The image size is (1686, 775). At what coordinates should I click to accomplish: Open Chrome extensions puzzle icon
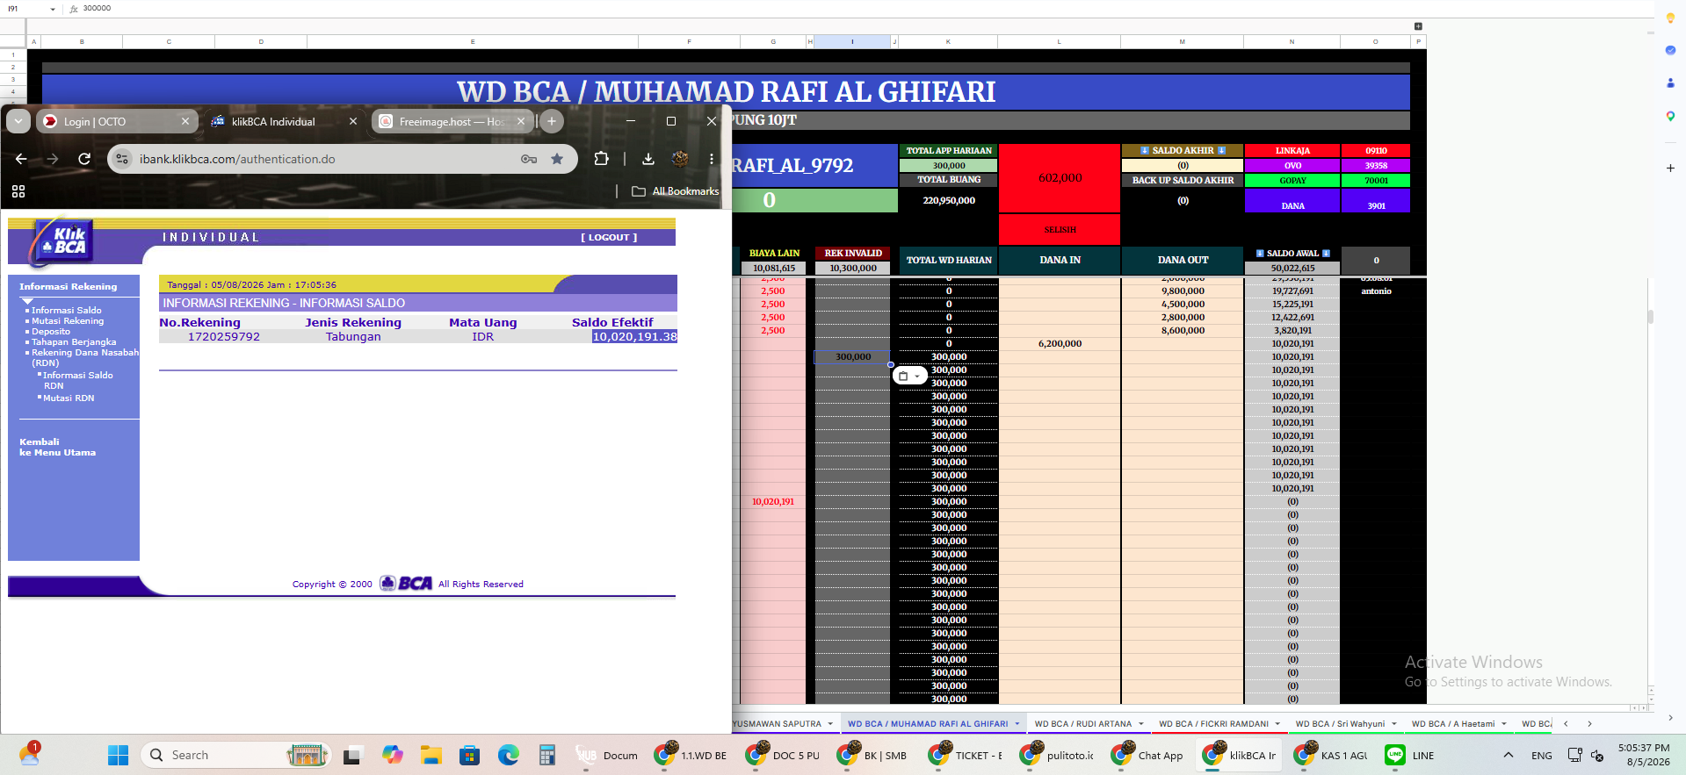pyautogui.click(x=601, y=159)
